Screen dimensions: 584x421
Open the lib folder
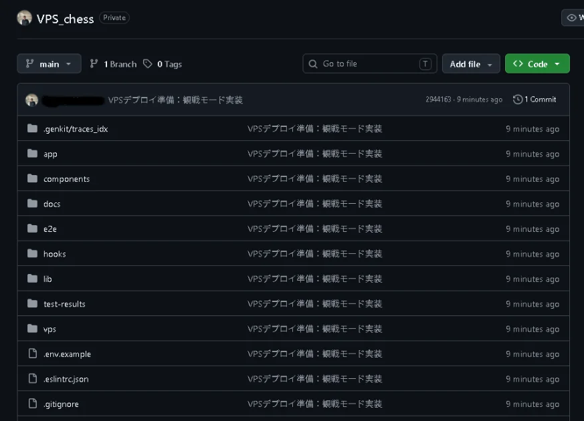(47, 279)
